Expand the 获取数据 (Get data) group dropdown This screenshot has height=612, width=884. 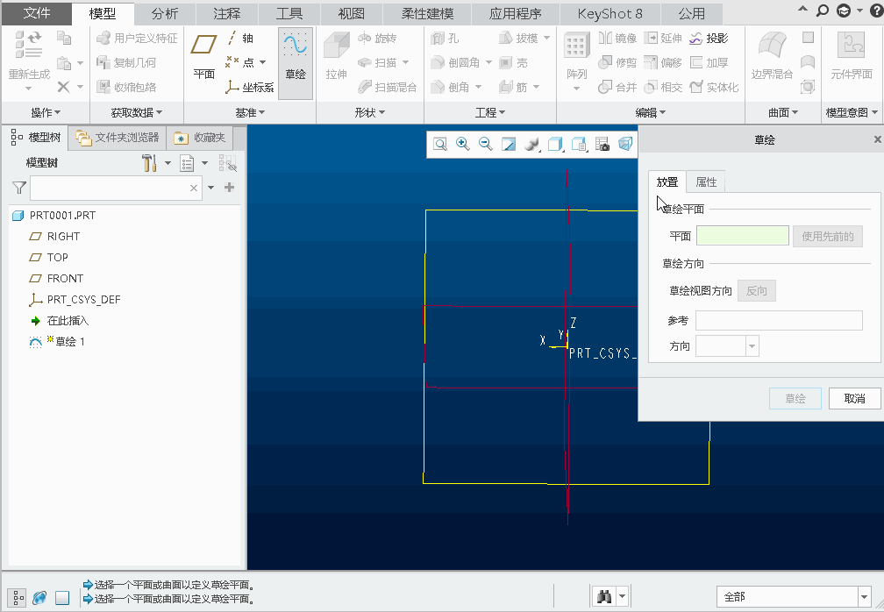pos(137,113)
